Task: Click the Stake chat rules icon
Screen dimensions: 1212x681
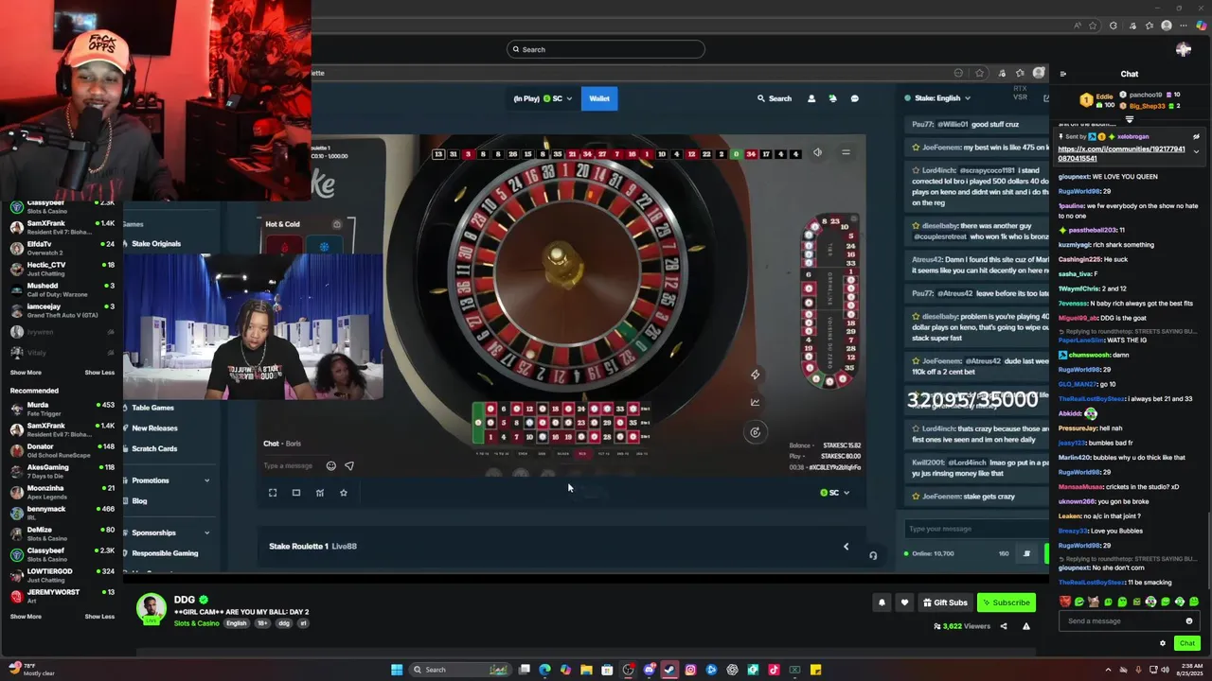Action: point(1026,553)
